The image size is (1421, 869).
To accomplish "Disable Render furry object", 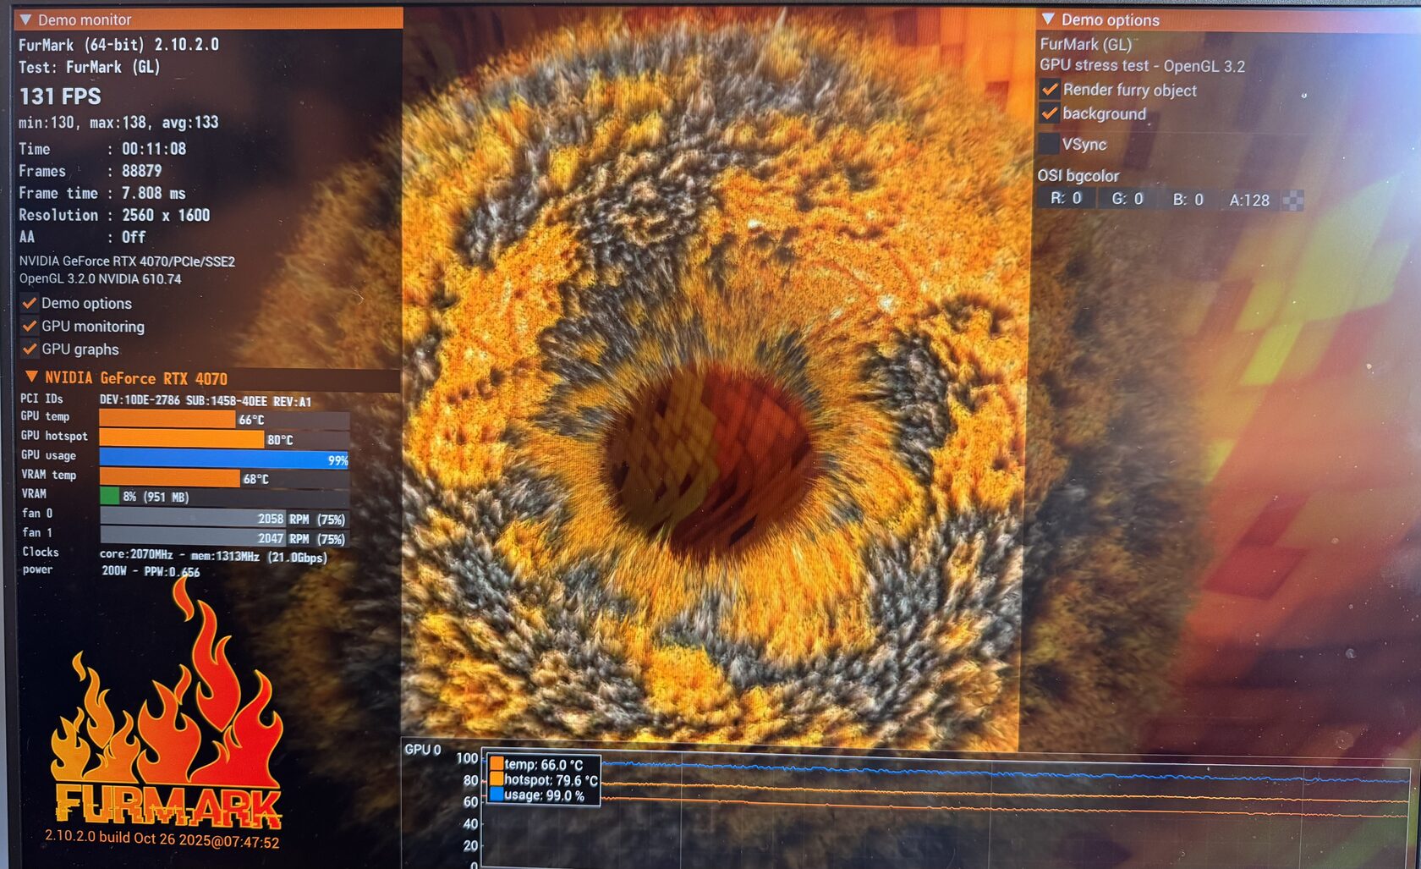I will pos(1050,89).
